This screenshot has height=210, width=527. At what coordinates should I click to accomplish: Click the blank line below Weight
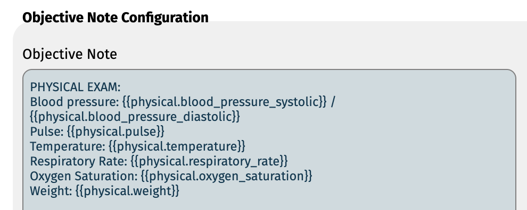click(269, 205)
